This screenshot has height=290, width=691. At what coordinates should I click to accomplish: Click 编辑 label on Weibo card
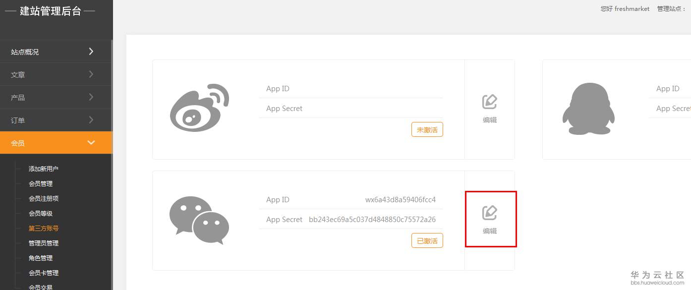(490, 120)
